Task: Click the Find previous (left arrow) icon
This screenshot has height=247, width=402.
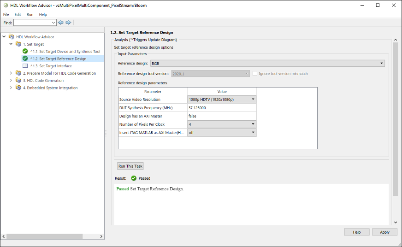Action: [60, 23]
